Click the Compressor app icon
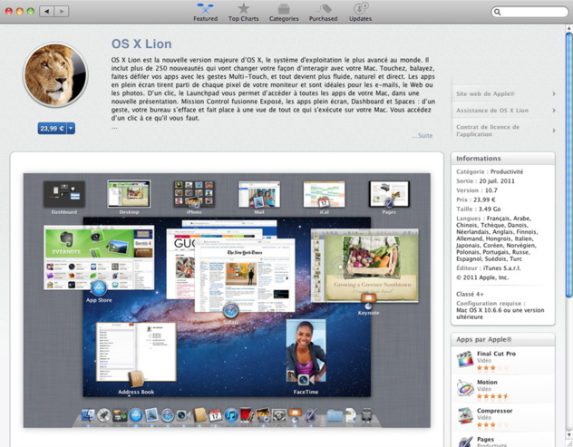This screenshot has height=447, width=573. pyautogui.click(x=465, y=416)
